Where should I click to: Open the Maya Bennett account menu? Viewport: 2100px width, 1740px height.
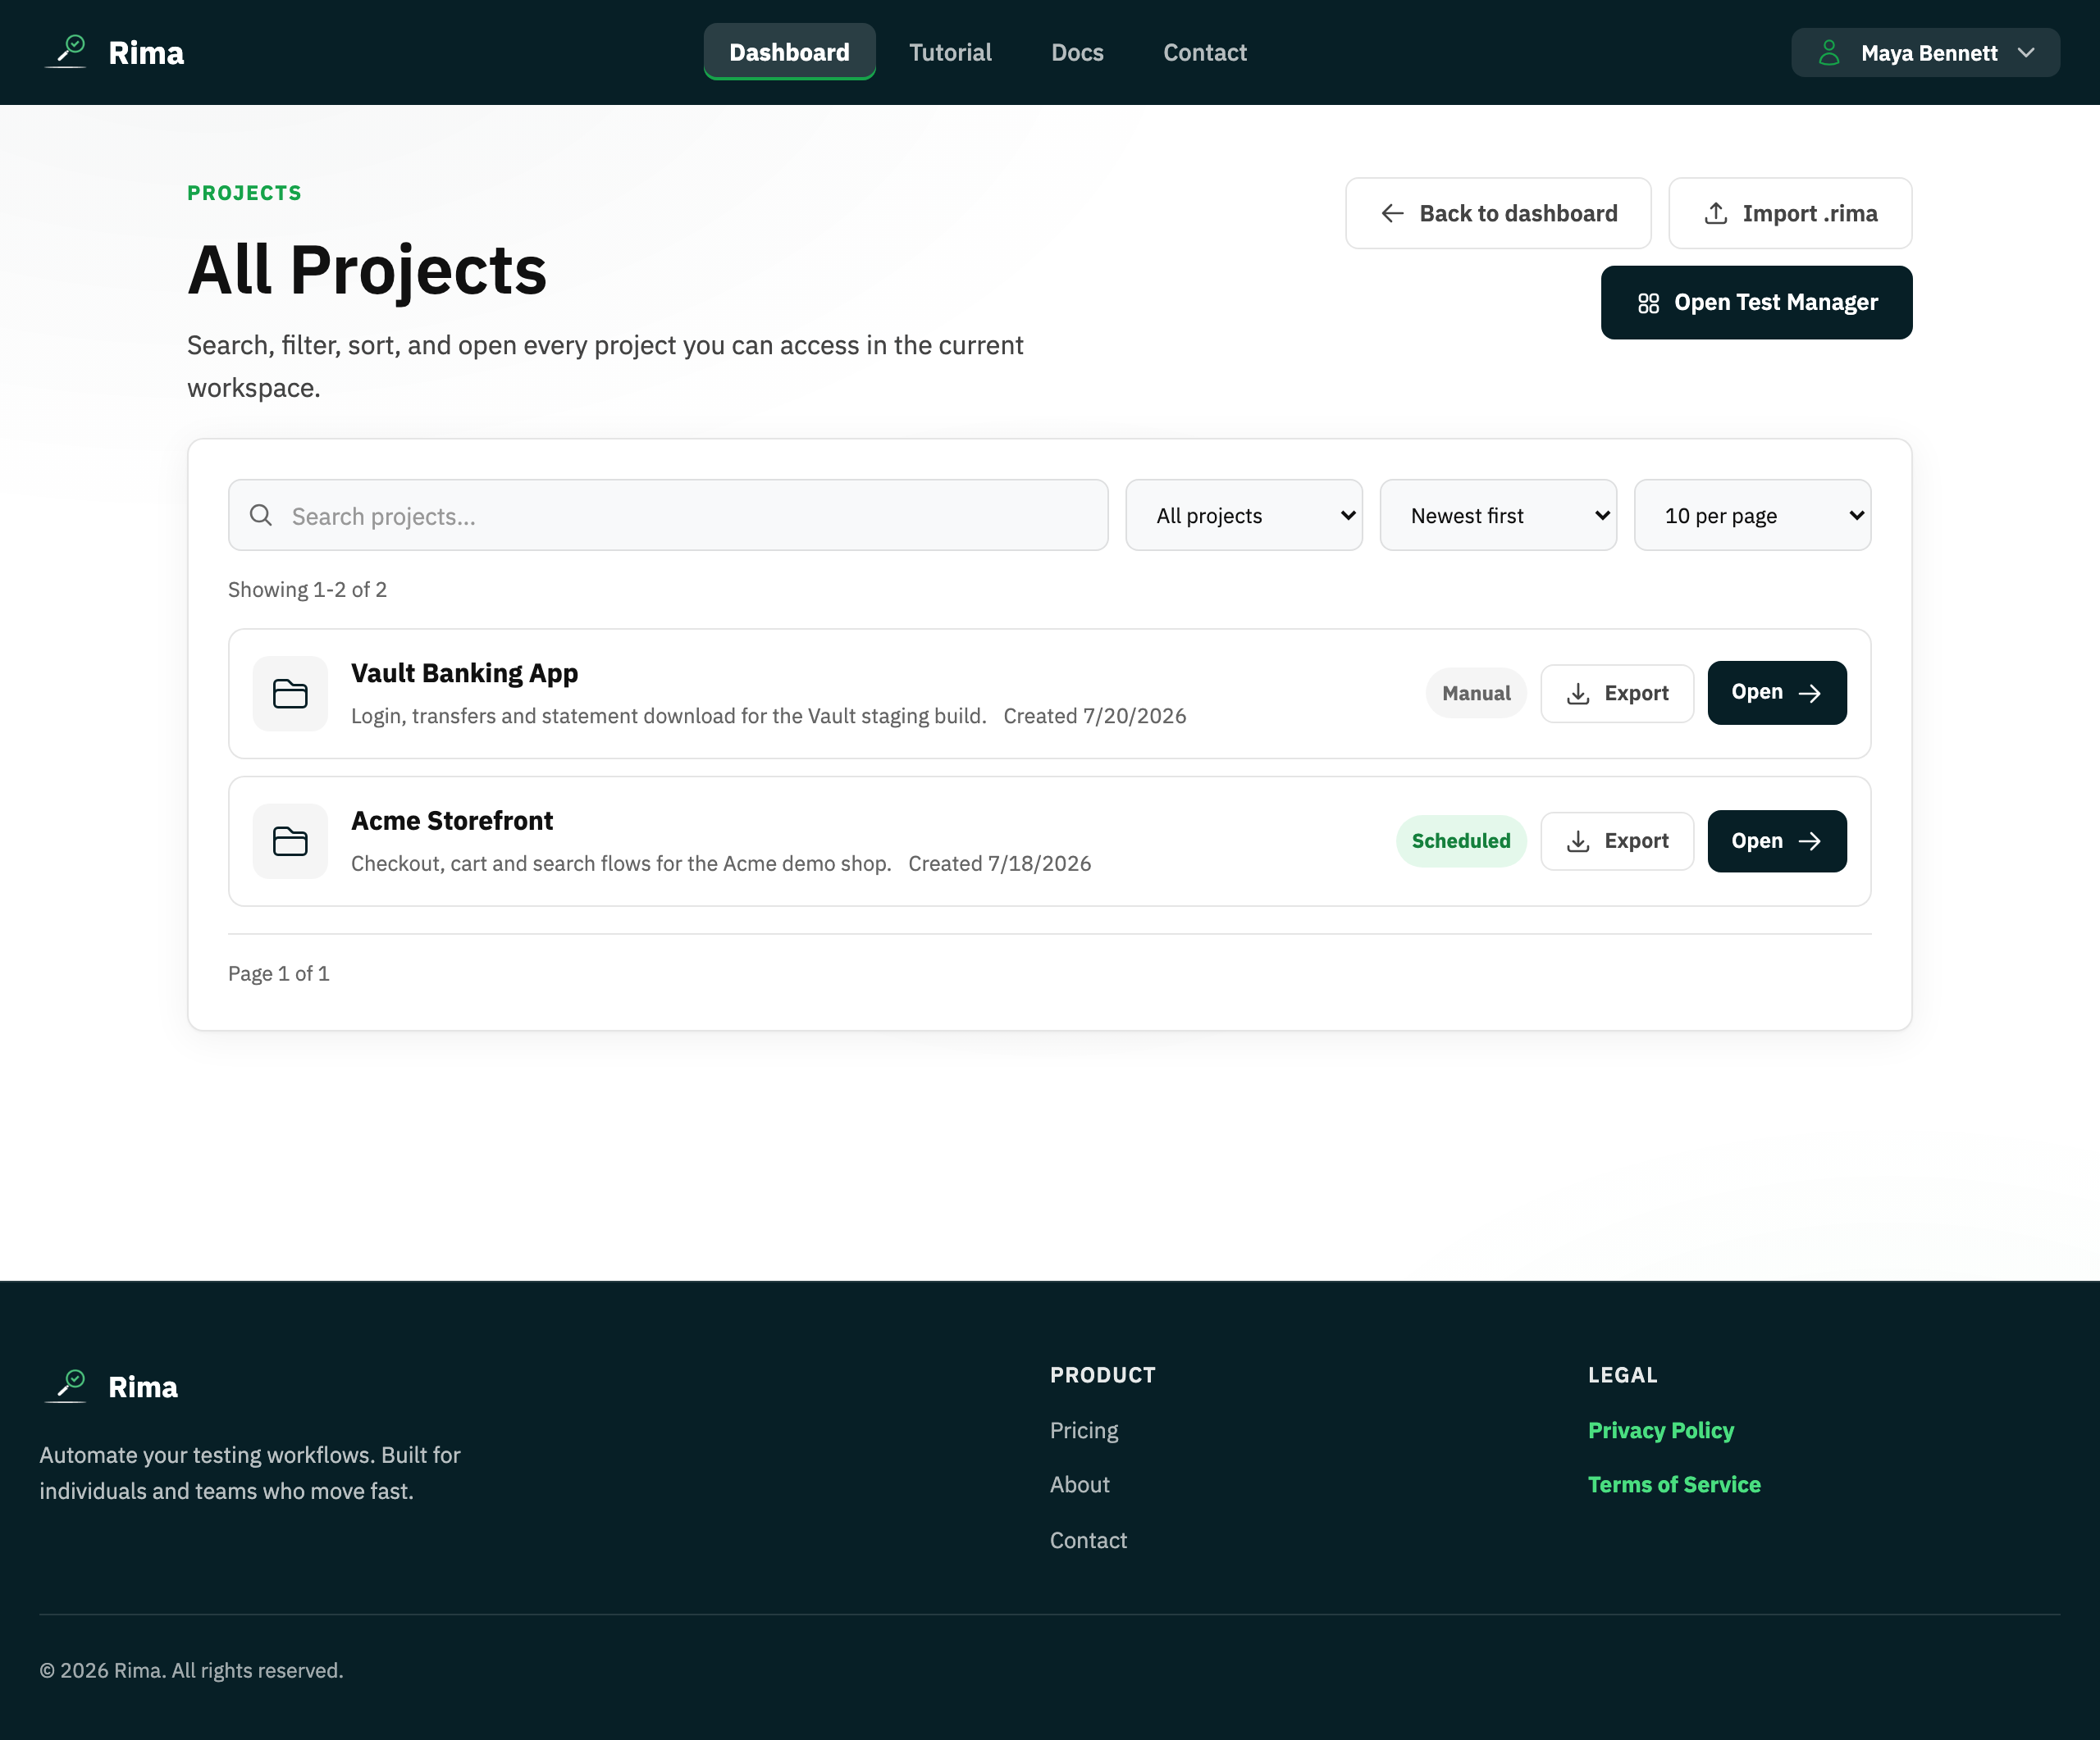point(1925,53)
